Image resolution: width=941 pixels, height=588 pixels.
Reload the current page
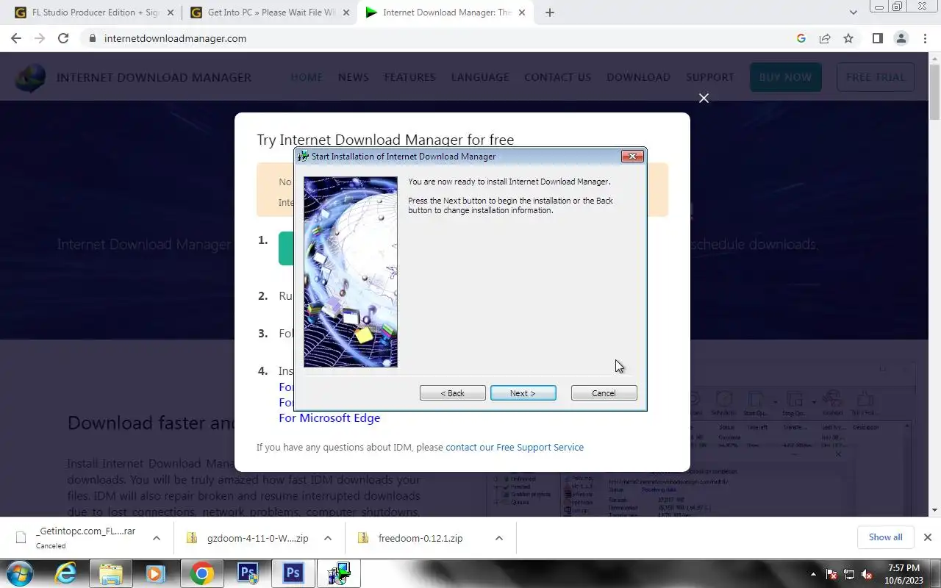point(63,38)
